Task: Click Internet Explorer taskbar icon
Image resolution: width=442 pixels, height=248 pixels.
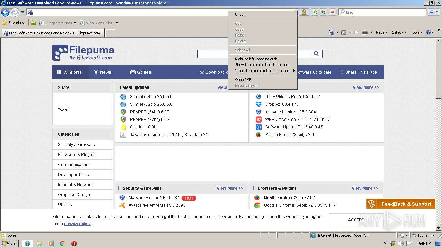Action: [27, 244]
